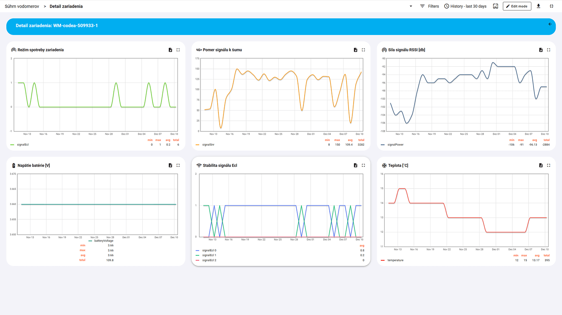Click the download dashboard icon in top toolbar

coord(539,6)
